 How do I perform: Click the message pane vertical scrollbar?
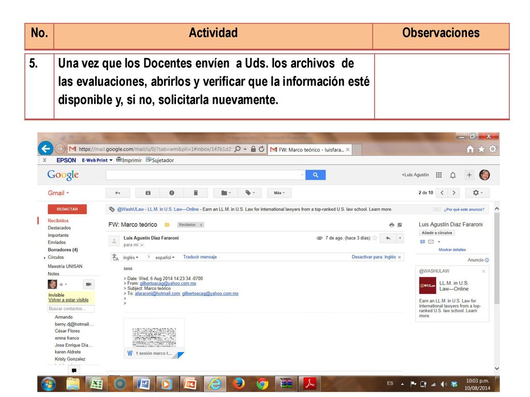(x=497, y=287)
